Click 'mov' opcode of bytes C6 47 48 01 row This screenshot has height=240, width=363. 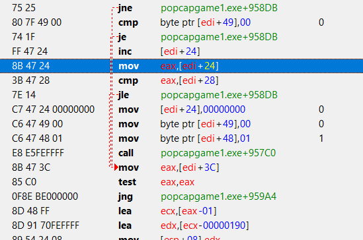[x=129, y=138]
